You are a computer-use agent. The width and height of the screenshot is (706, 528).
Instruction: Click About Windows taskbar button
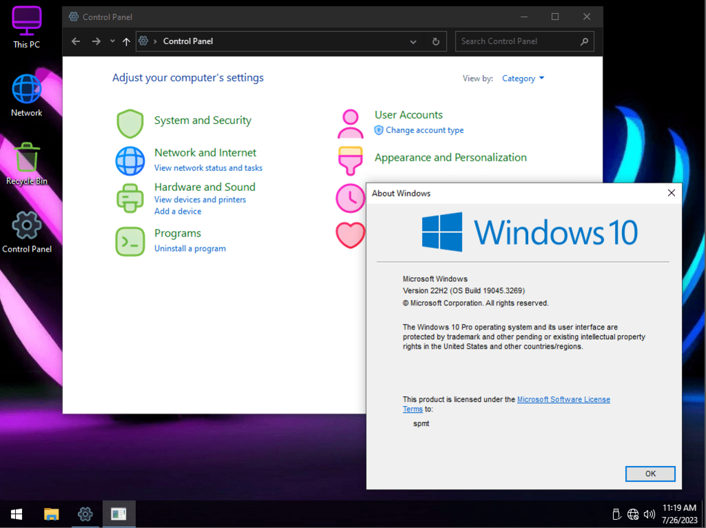[x=119, y=514]
